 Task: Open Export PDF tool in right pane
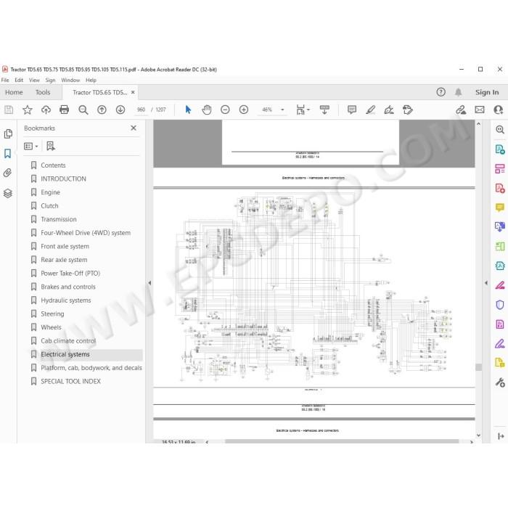tap(500, 149)
